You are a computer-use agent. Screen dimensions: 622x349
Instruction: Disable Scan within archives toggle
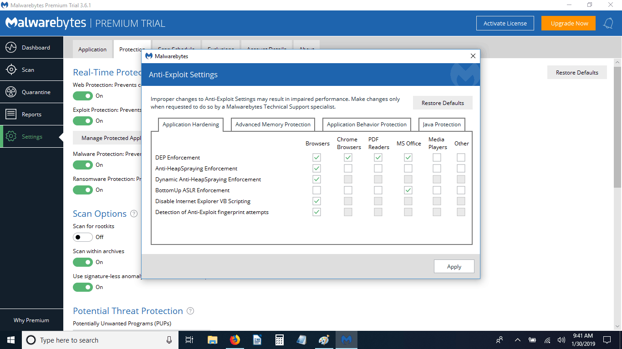click(x=83, y=262)
